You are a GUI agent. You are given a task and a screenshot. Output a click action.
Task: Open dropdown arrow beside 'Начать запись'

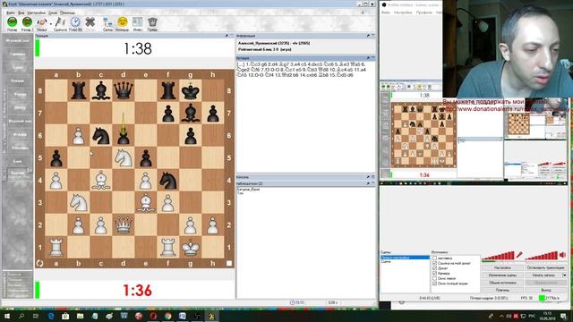tap(565, 275)
